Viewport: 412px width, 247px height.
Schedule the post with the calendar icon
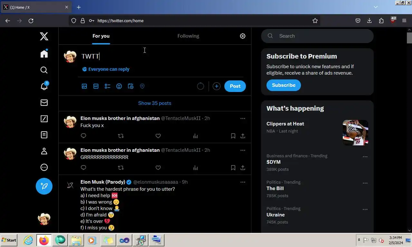tap(131, 86)
